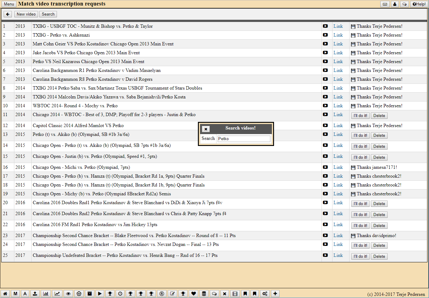Go back with the left arrow button

8,14
